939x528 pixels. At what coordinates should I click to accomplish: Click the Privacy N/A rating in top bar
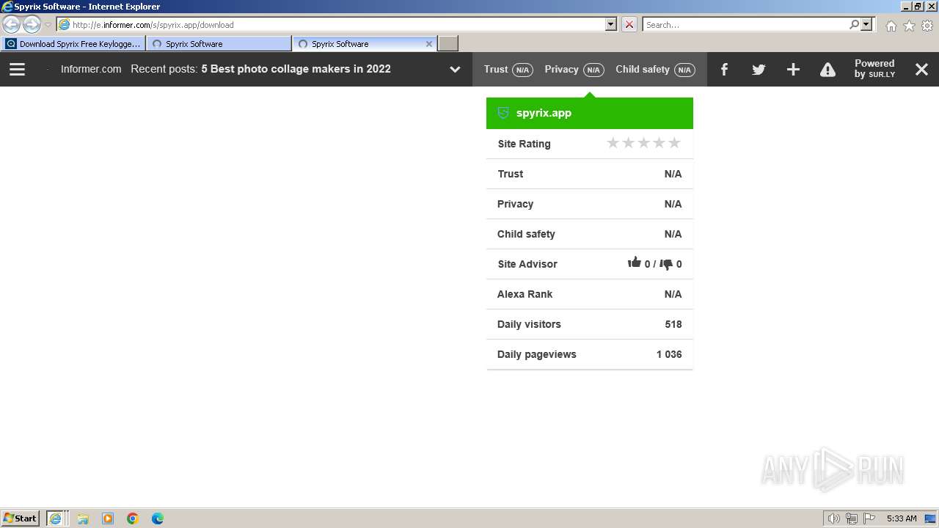click(574, 70)
